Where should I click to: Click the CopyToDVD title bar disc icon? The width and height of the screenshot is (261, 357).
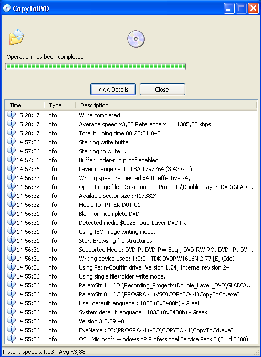(7, 8)
